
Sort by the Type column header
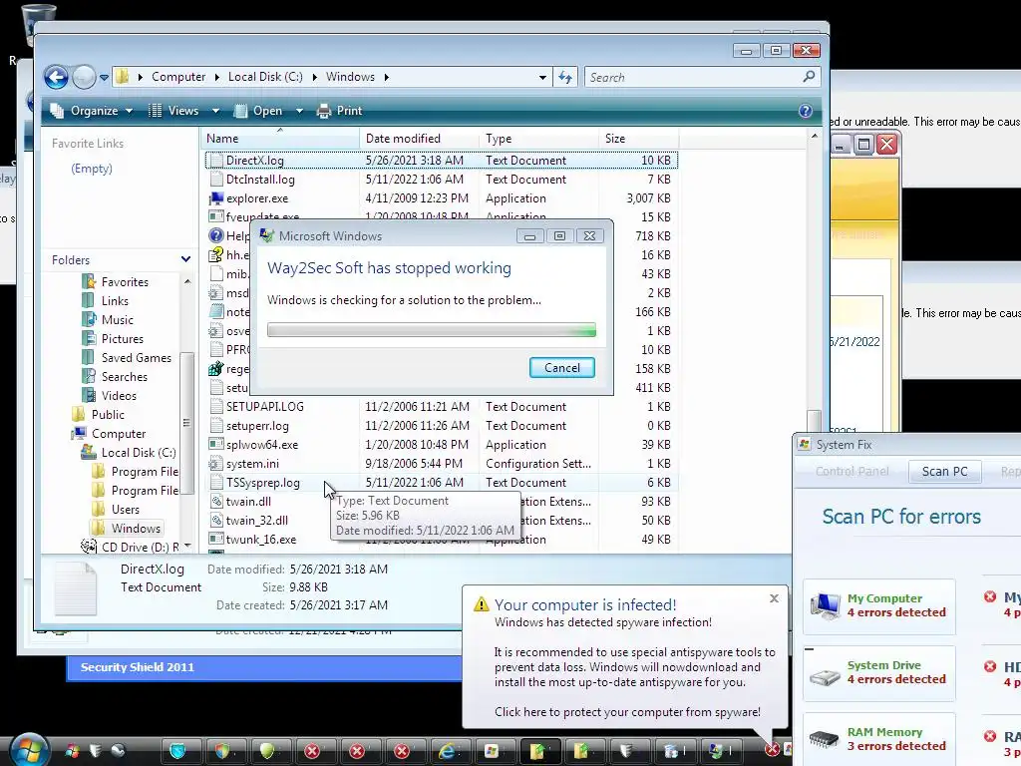(x=538, y=138)
